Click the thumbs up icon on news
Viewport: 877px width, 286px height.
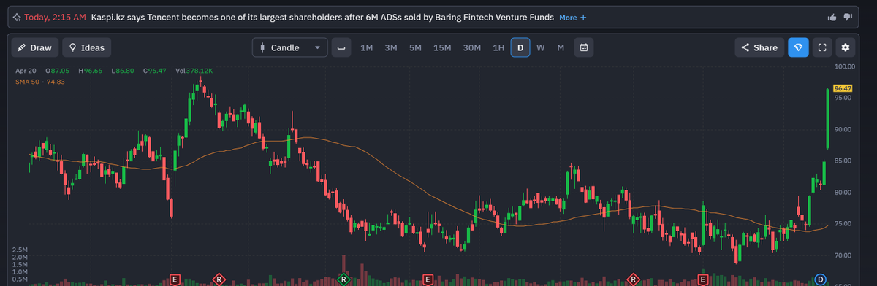[832, 17]
